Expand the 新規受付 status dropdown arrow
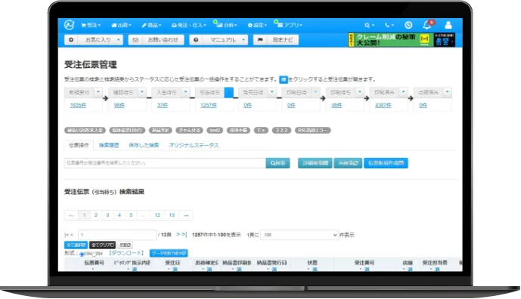 click(98, 92)
